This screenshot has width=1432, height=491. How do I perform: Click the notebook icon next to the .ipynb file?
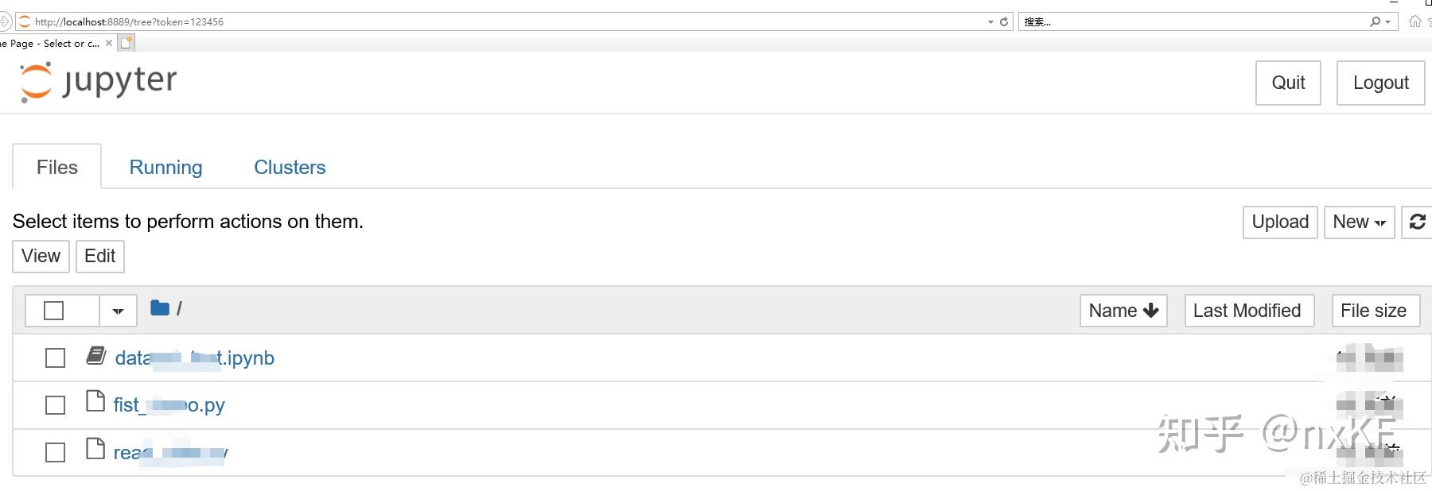tap(95, 357)
